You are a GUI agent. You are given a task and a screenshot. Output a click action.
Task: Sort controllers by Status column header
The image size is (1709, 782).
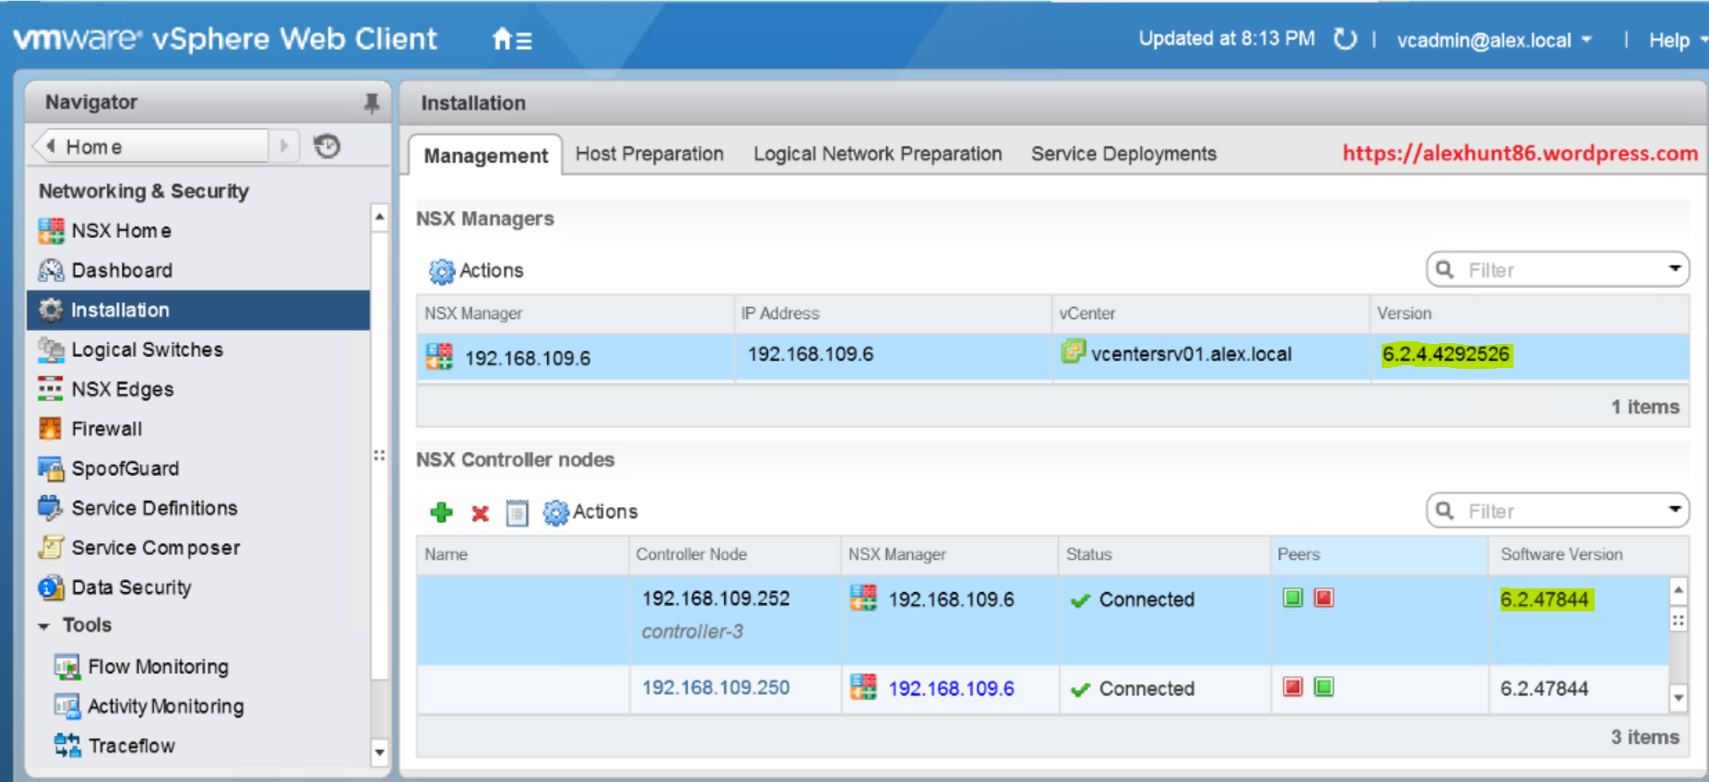pyautogui.click(x=1165, y=554)
